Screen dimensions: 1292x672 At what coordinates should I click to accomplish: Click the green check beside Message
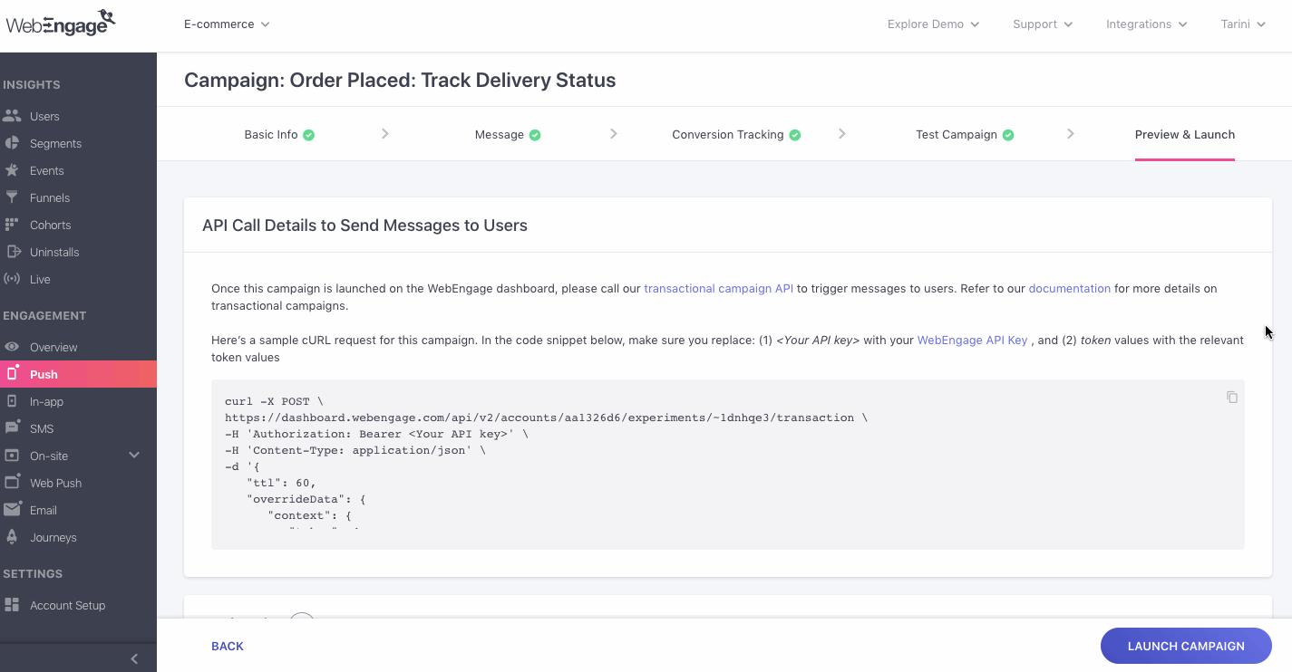click(x=535, y=135)
